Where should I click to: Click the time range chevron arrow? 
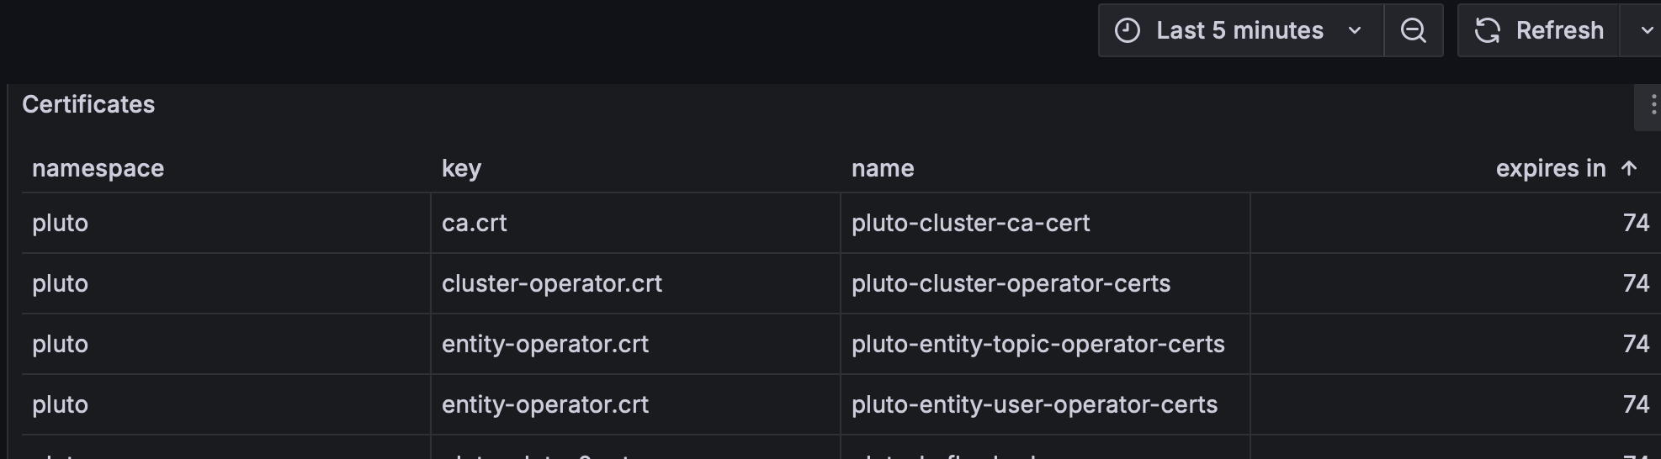tap(1355, 30)
